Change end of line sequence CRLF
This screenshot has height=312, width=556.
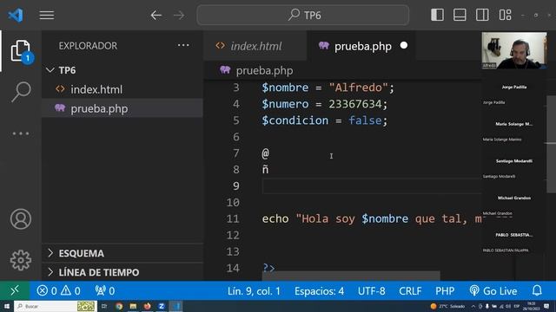(x=410, y=291)
